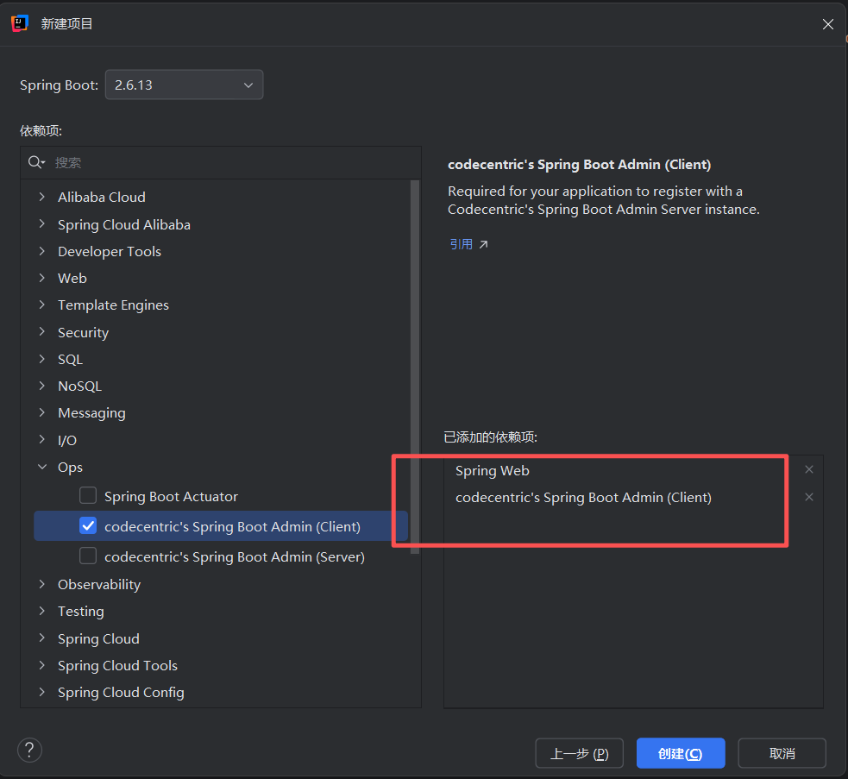Select the Spring Cloud Tools tree label

pos(117,666)
